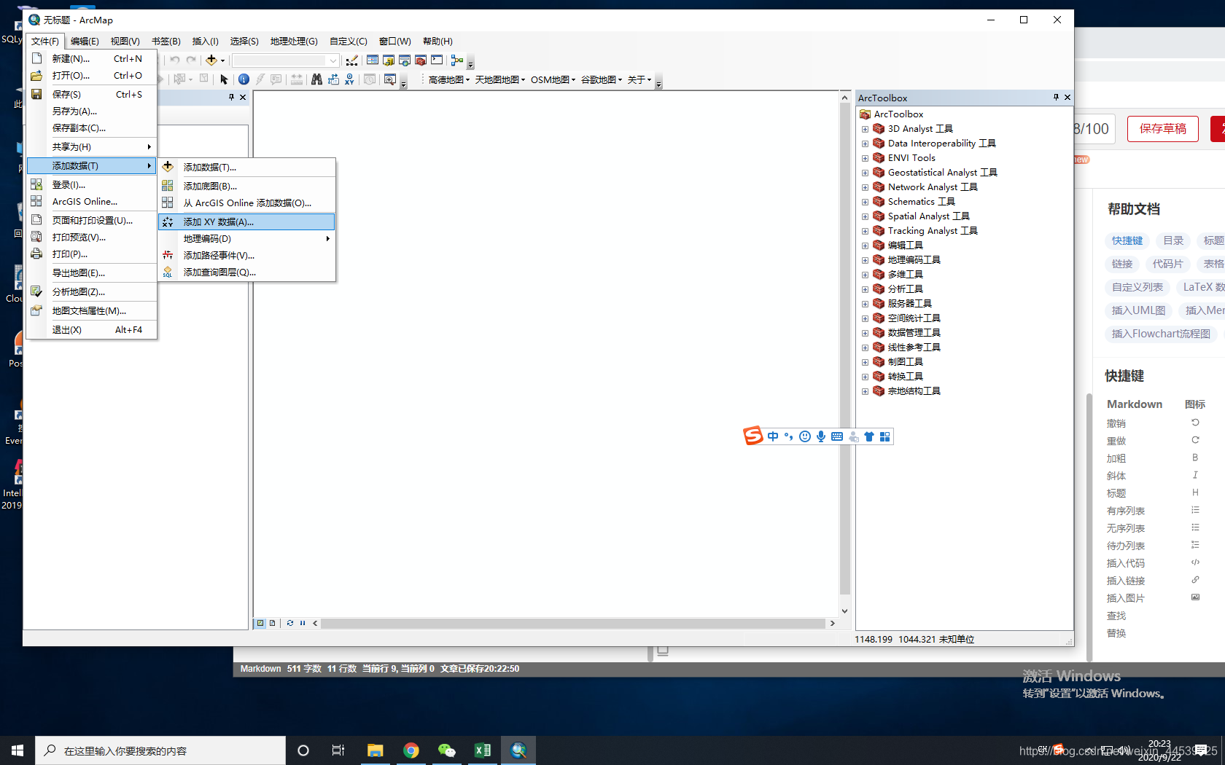This screenshot has width=1225, height=765.
Task: Pause drawing with the pause icon
Action: click(x=303, y=623)
